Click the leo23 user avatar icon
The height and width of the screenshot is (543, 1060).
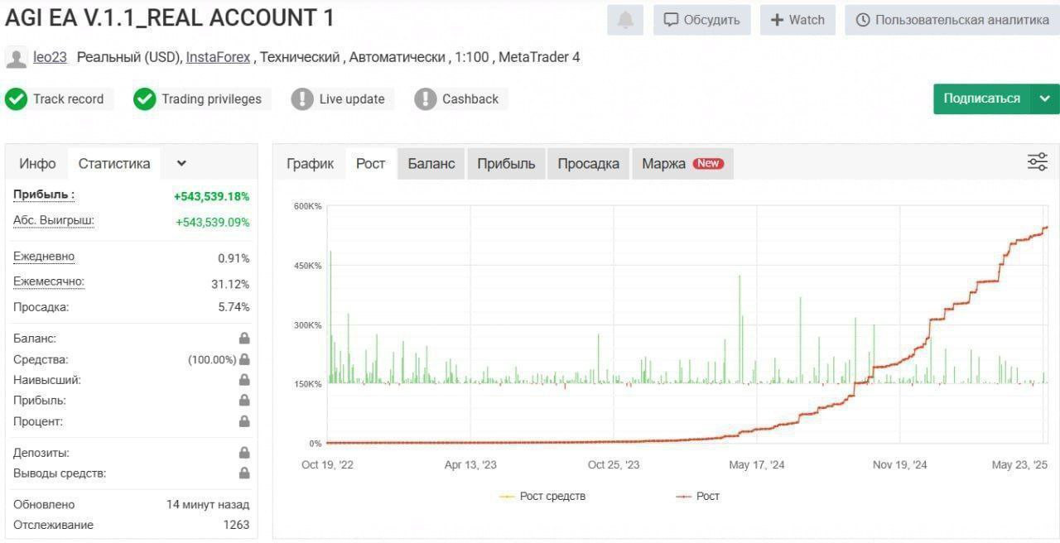pyautogui.click(x=16, y=58)
